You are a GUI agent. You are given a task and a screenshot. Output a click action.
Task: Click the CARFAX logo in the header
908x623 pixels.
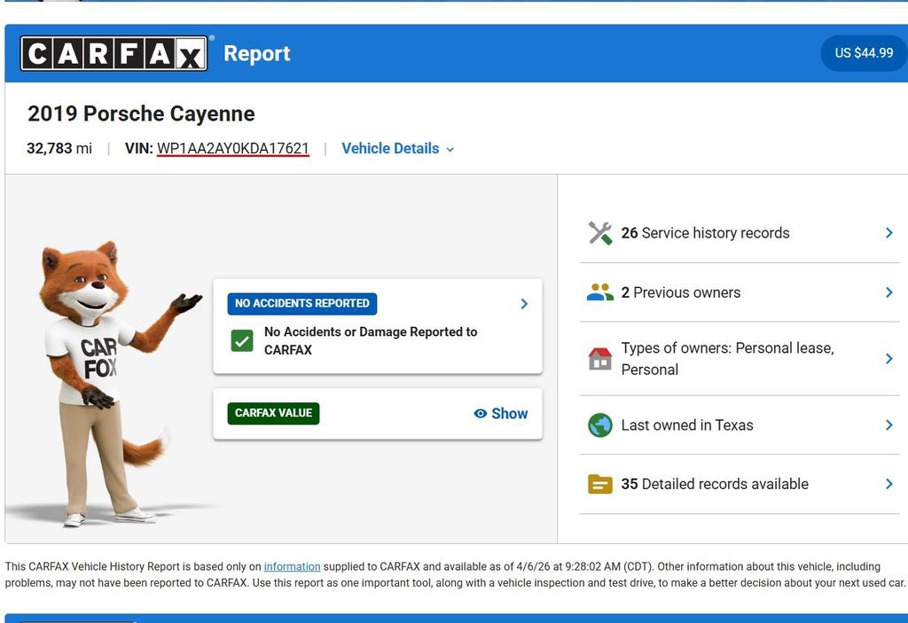[115, 52]
